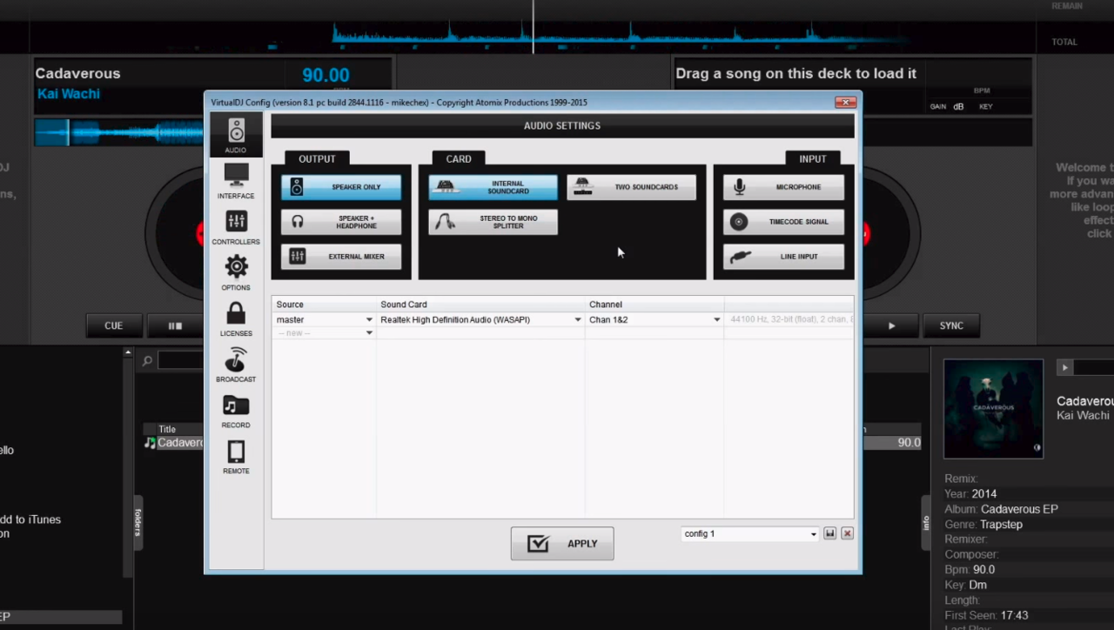
Task: Click the Cadaverous EP album value
Action: point(1019,509)
